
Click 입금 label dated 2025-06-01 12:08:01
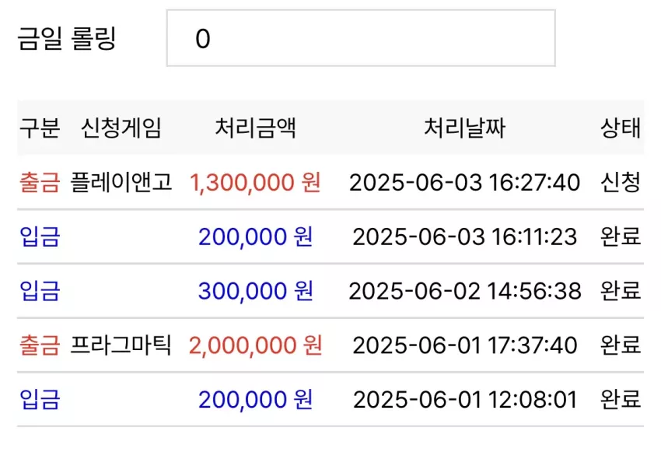pyautogui.click(x=40, y=399)
